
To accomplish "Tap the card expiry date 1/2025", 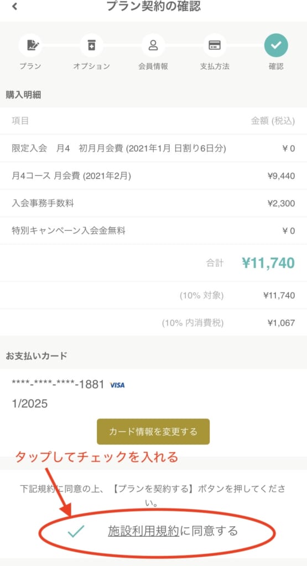I will click(x=30, y=403).
